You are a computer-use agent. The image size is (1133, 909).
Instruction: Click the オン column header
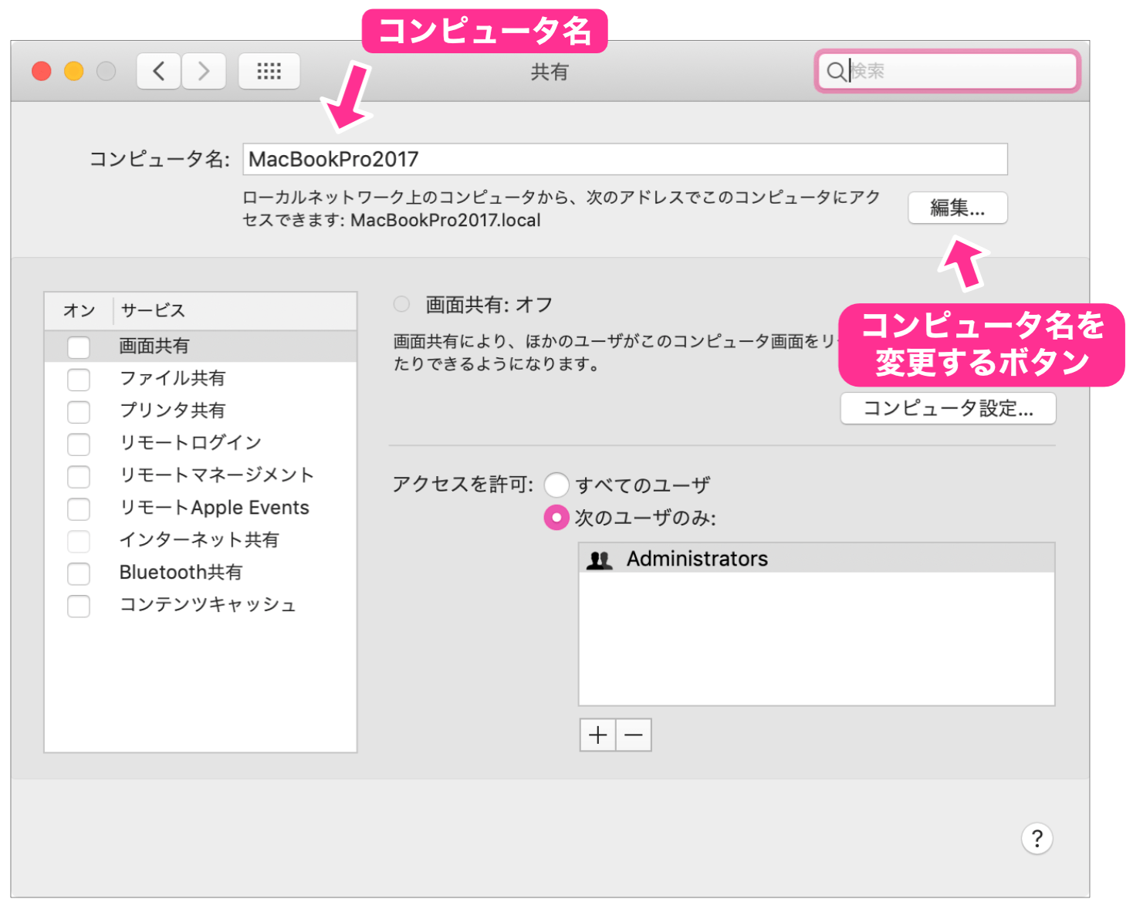(77, 310)
